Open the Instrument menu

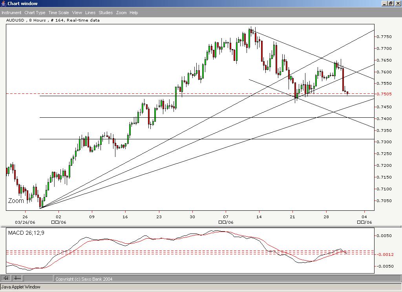[x=11, y=13]
